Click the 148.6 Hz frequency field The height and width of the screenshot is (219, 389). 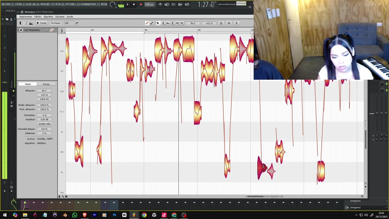(x=44, y=99)
